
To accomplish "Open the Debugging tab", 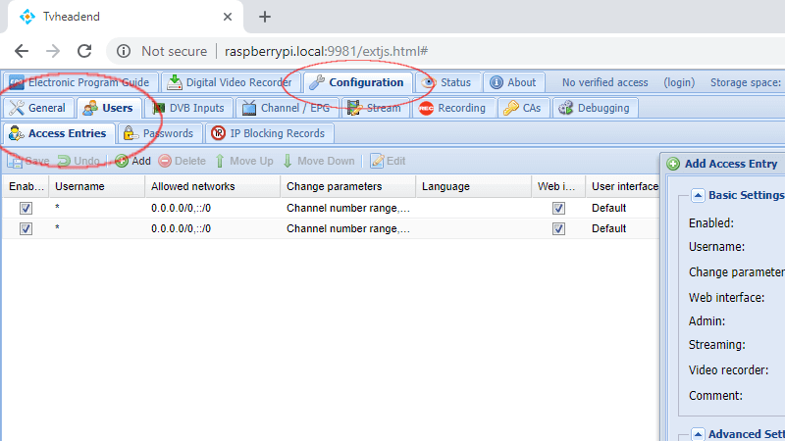I will [x=596, y=108].
